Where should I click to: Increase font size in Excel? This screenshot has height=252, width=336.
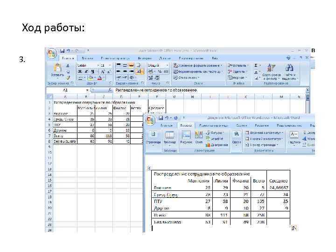coord(103,71)
